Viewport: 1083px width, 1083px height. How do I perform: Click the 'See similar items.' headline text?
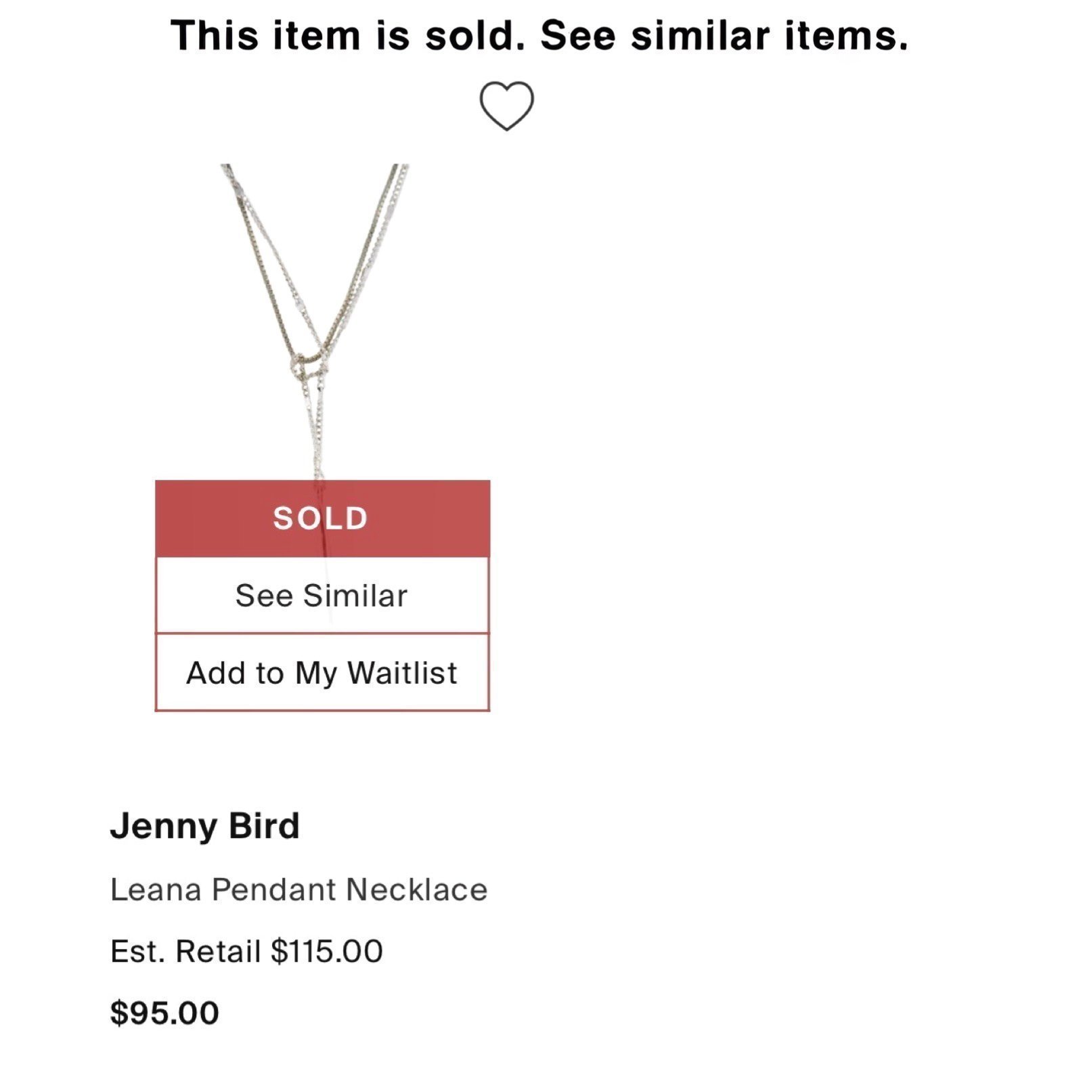point(724,35)
